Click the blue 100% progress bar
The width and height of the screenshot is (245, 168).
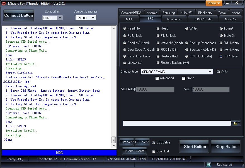click(59, 153)
